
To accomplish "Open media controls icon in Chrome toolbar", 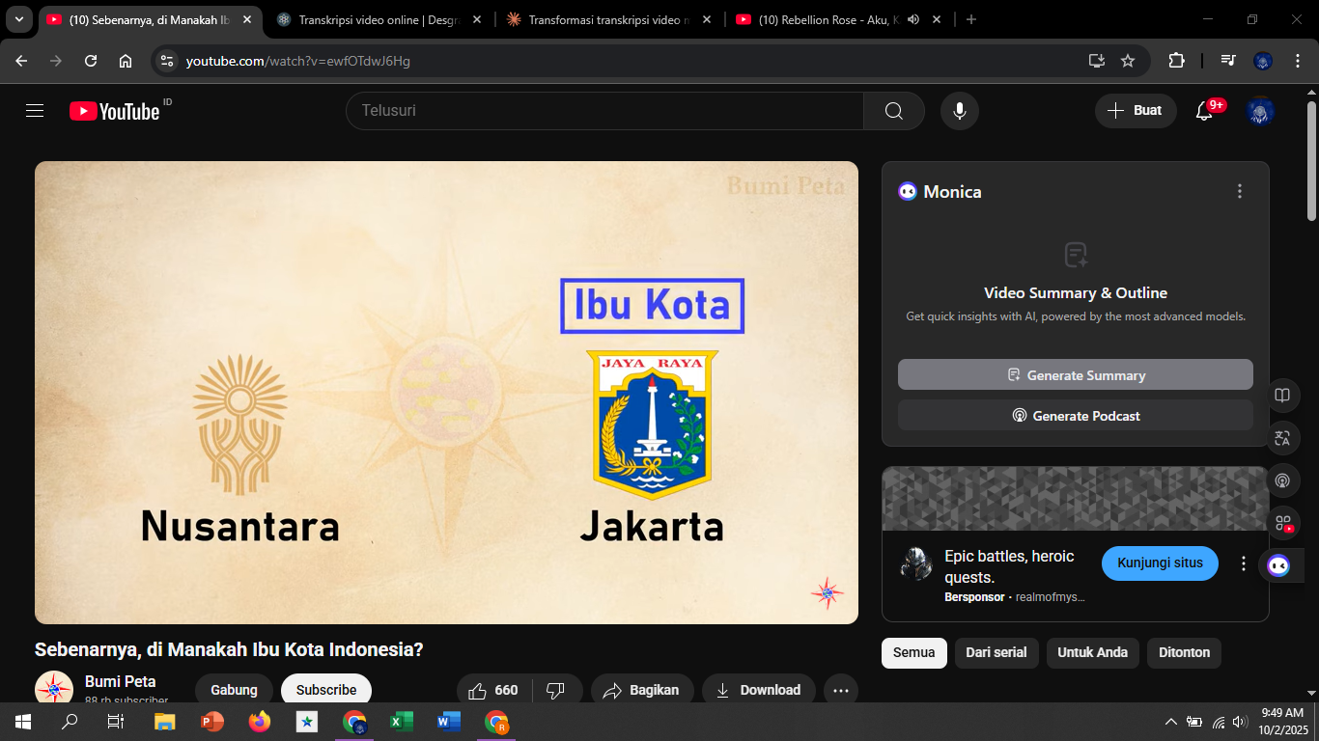I will (1228, 61).
